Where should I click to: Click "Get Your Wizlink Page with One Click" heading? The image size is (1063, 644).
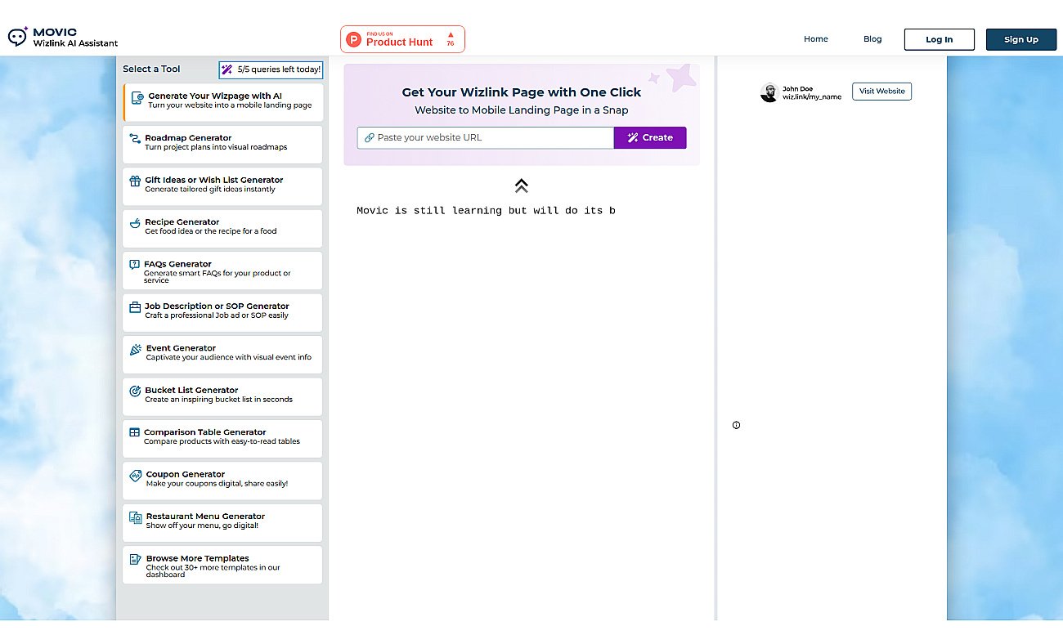[x=522, y=92]
